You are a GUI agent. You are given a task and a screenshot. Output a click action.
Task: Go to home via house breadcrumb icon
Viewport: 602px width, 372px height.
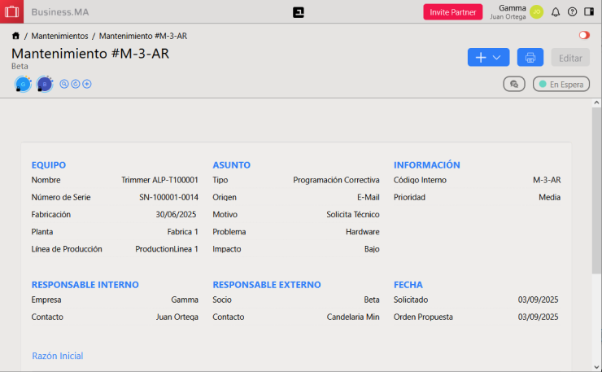tap(15, 37)
